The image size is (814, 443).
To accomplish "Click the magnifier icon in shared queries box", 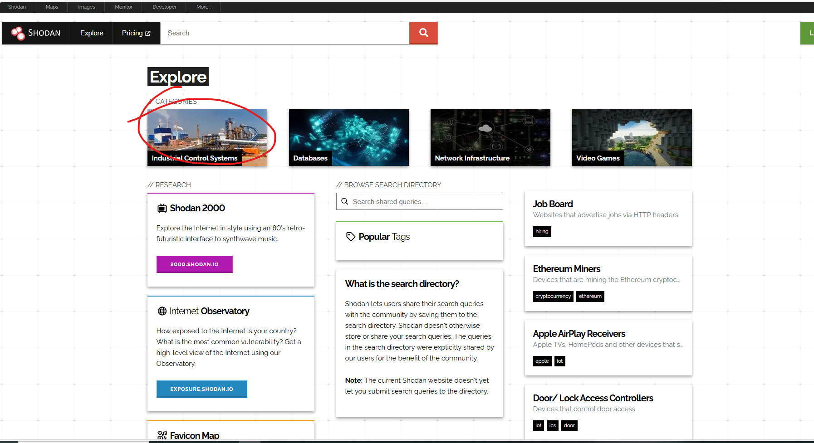I will click(x=345, y=201).
